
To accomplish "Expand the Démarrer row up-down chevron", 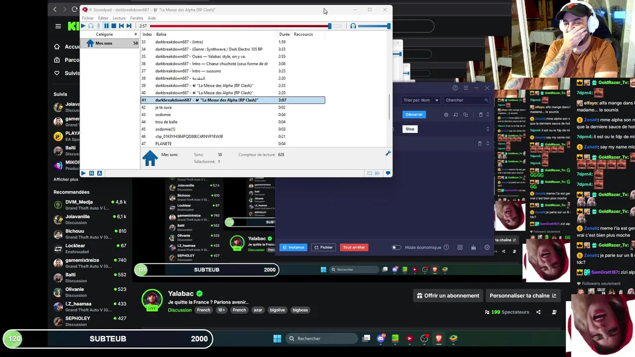I will click(x=487, y=115).
